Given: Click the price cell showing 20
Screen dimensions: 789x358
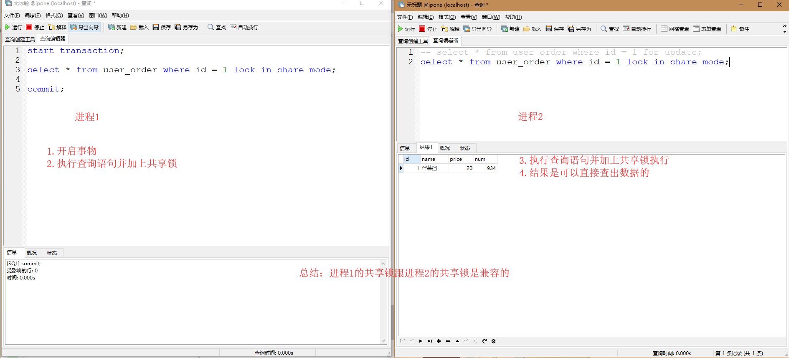Looking at the screenshot, I should 461,168.
